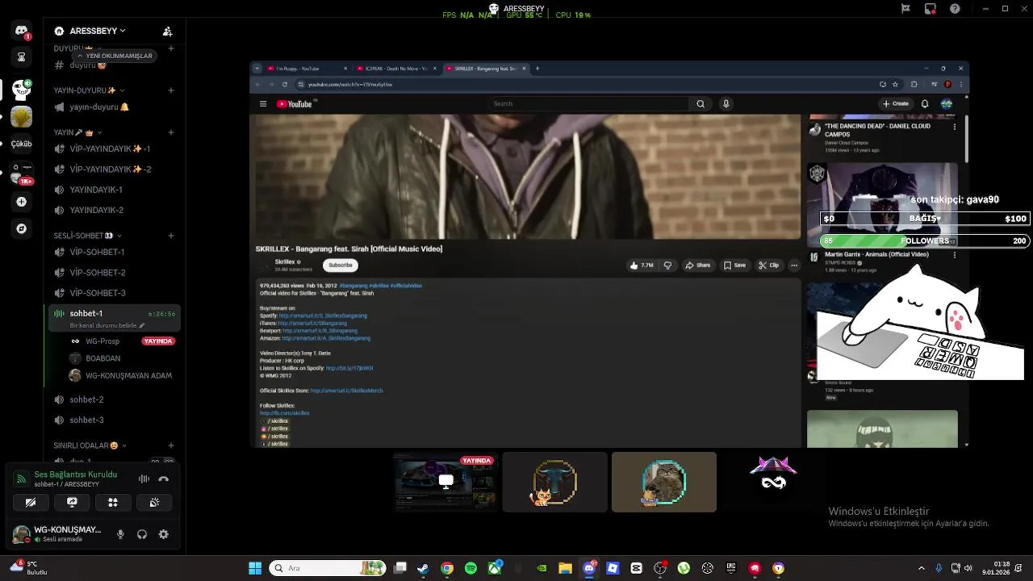
Task: Click the YouTube Create button
Action: (896, 103)
